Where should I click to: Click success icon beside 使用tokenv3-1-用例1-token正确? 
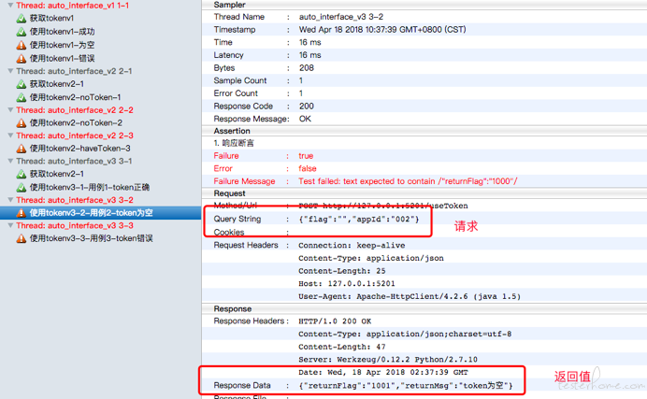click(x=21, y=187)
